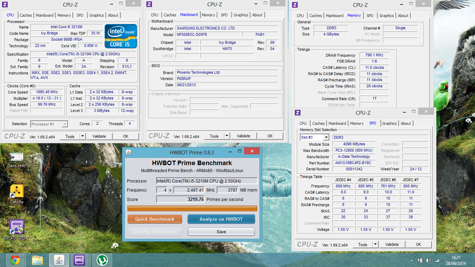
Task: Click the Intel Core i5 logo badge
Action: coord(120,36)
